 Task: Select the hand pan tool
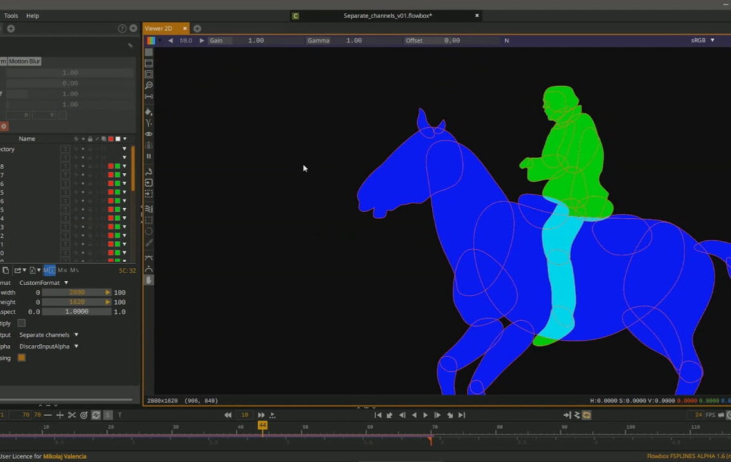point(149,280)
